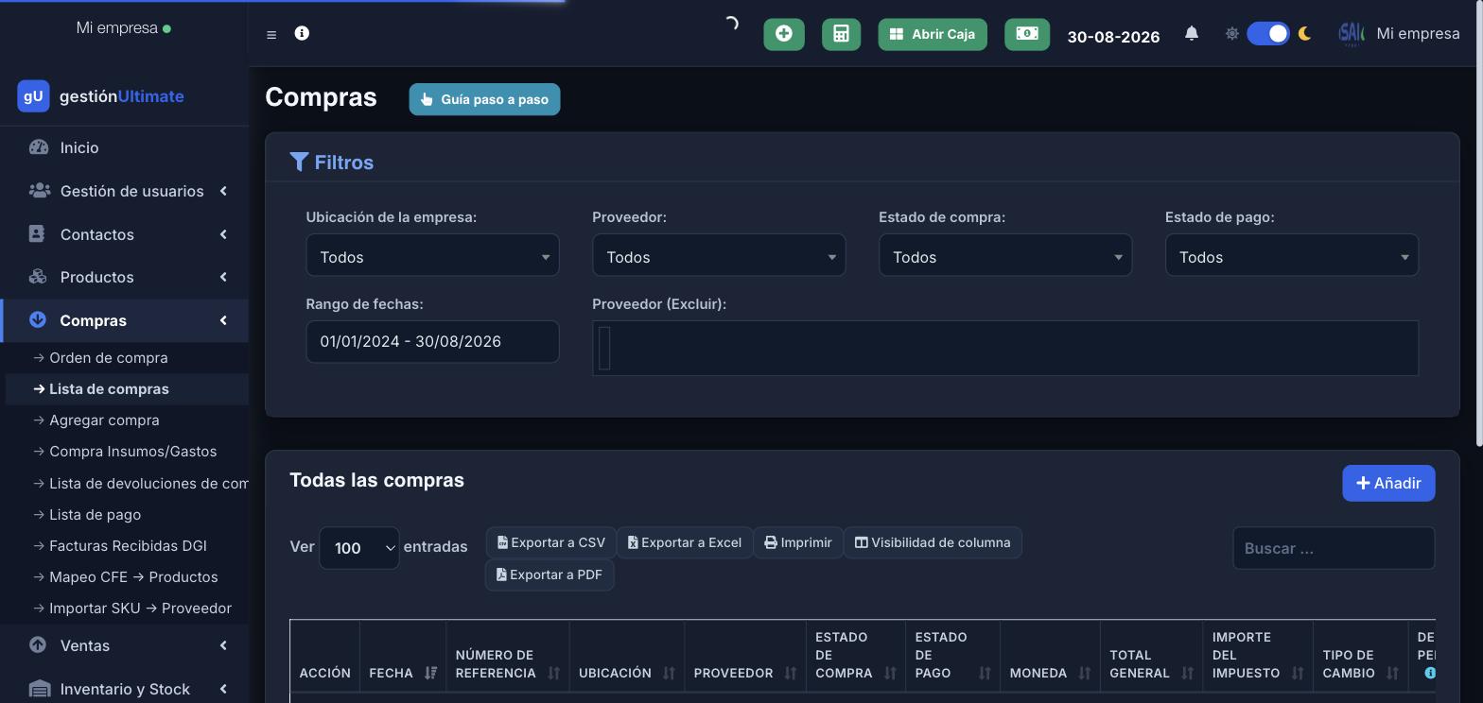Click the Buscar search field
This screenshot has height=703, width=1483.
(1334, 548)
